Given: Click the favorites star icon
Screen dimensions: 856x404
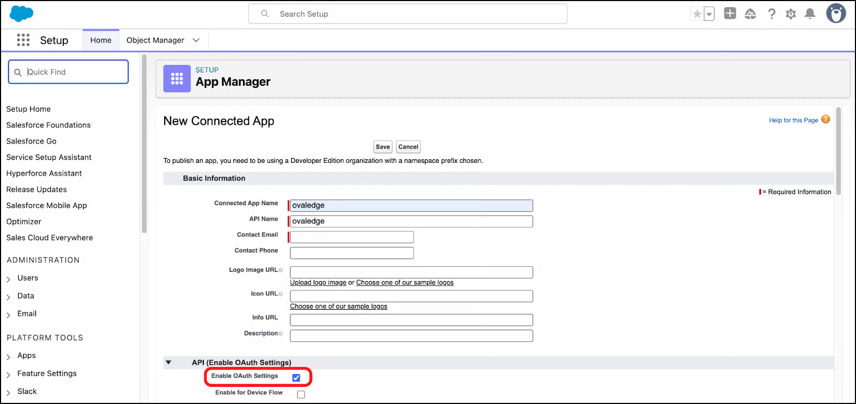Looking at the screenshot, I should pyautogui.click(x=697, y=14).
